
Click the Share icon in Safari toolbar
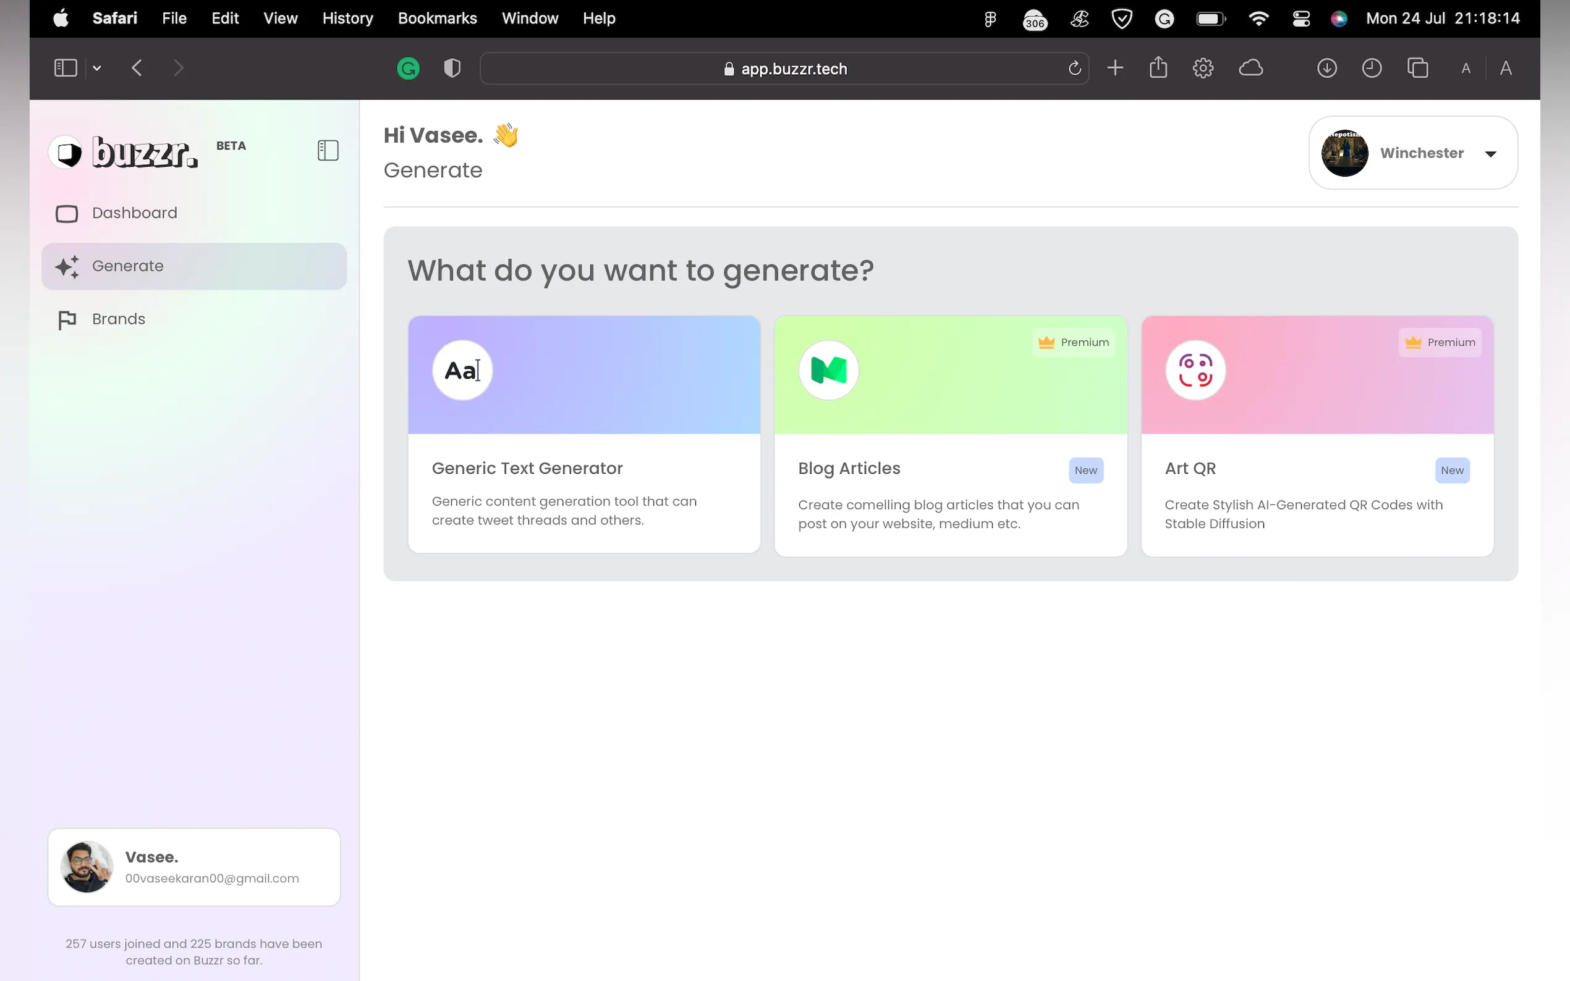point(1158,67)
